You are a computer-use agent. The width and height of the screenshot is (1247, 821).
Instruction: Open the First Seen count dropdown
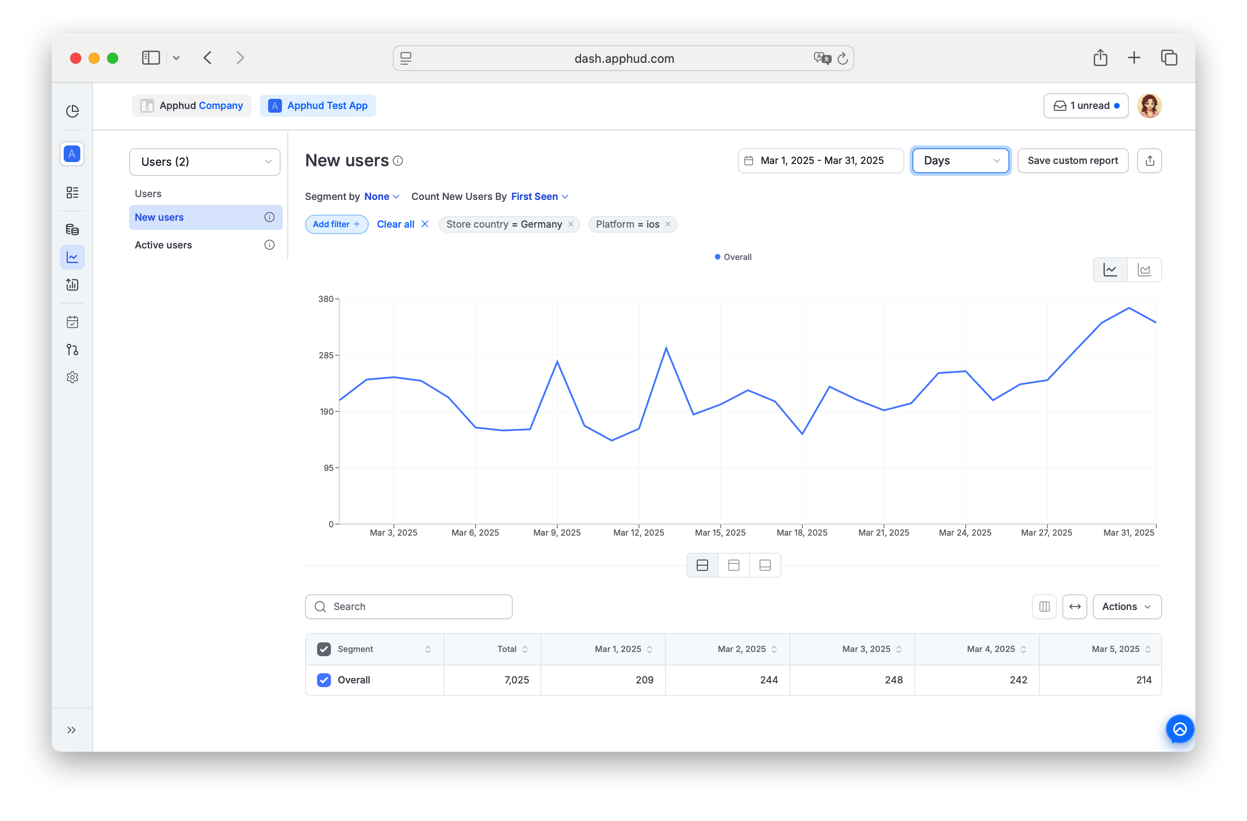click(540, 197)
